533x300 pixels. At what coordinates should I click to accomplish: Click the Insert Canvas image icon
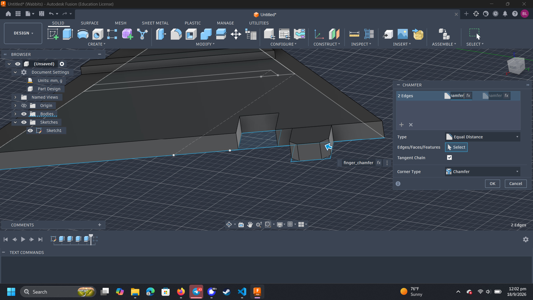(x=403, y=34)
